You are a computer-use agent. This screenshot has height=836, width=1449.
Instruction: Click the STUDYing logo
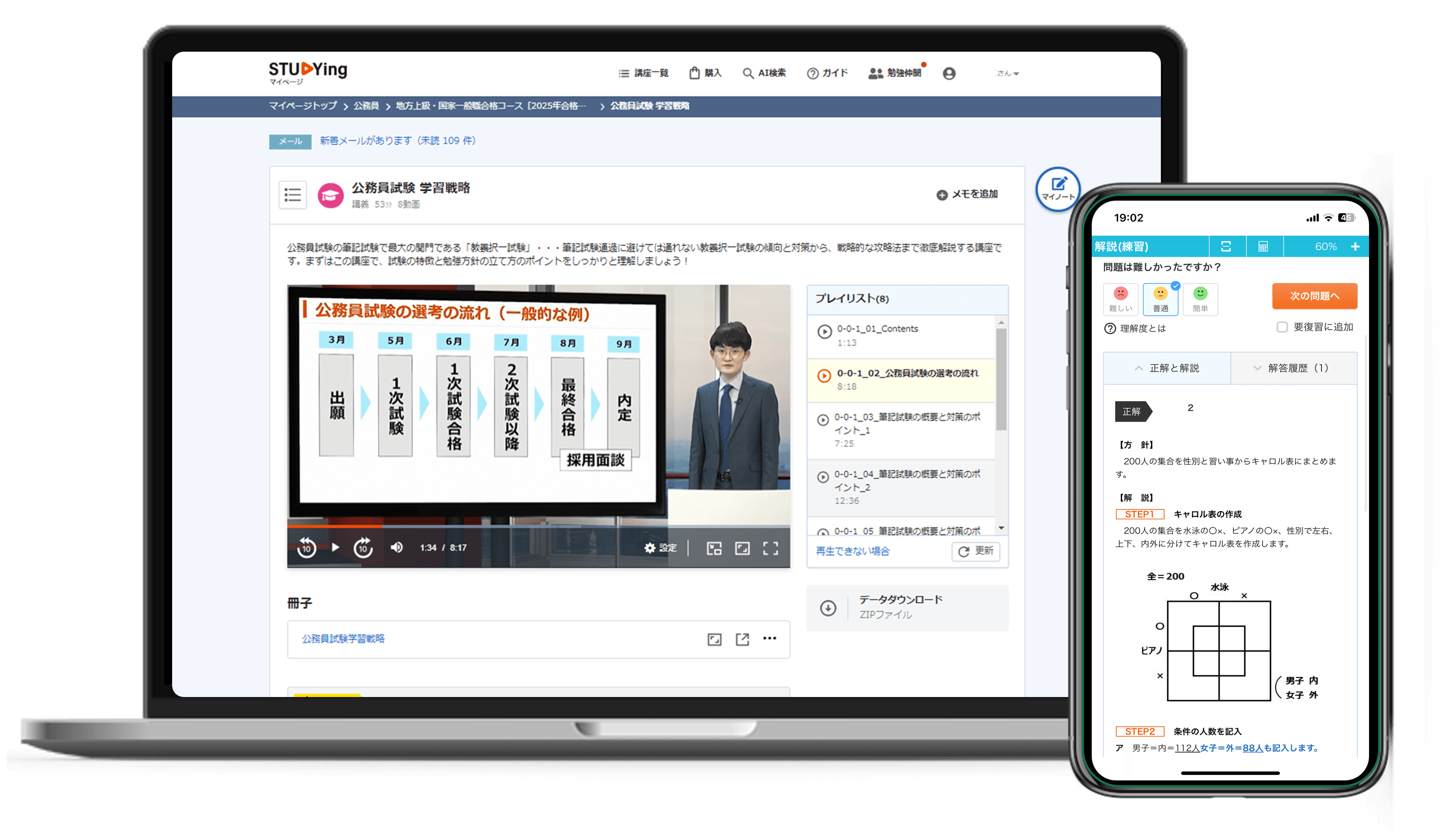[307, 73]
